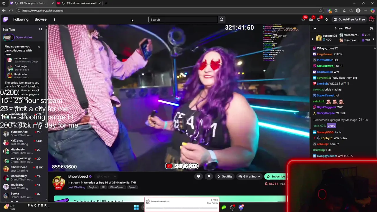
Task: Open whispers chat bubble icon
Action: (319, 19)
